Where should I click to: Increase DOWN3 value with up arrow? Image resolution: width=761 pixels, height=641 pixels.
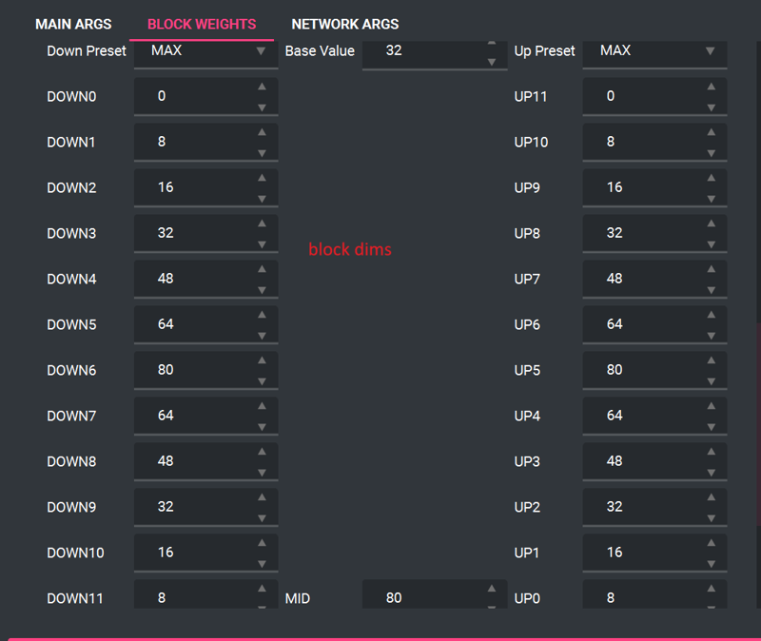(x=263, y=223)
